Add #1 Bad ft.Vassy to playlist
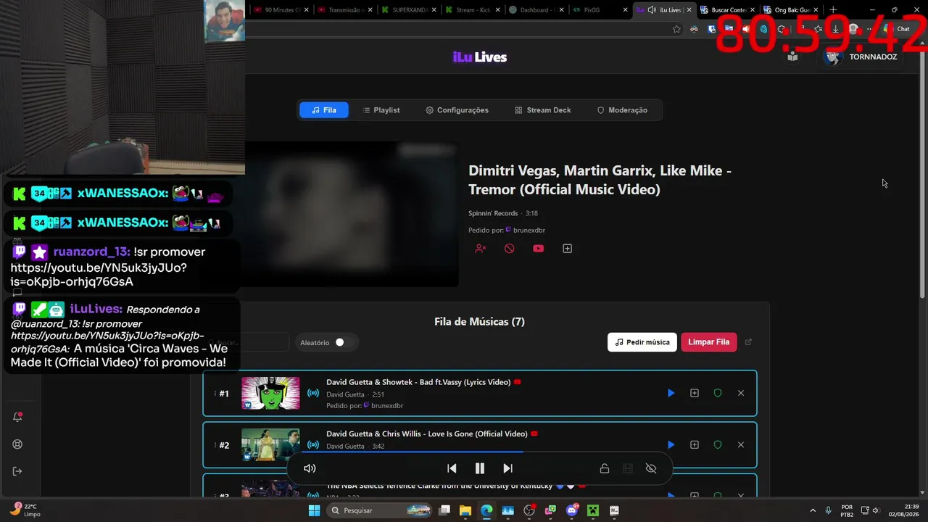The width and height of the screenshot is (928, 522). 695,393
